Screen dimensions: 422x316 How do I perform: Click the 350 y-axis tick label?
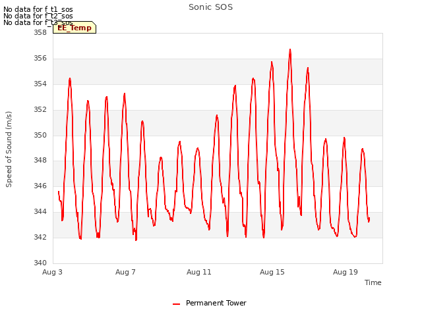tap(40, 135)
